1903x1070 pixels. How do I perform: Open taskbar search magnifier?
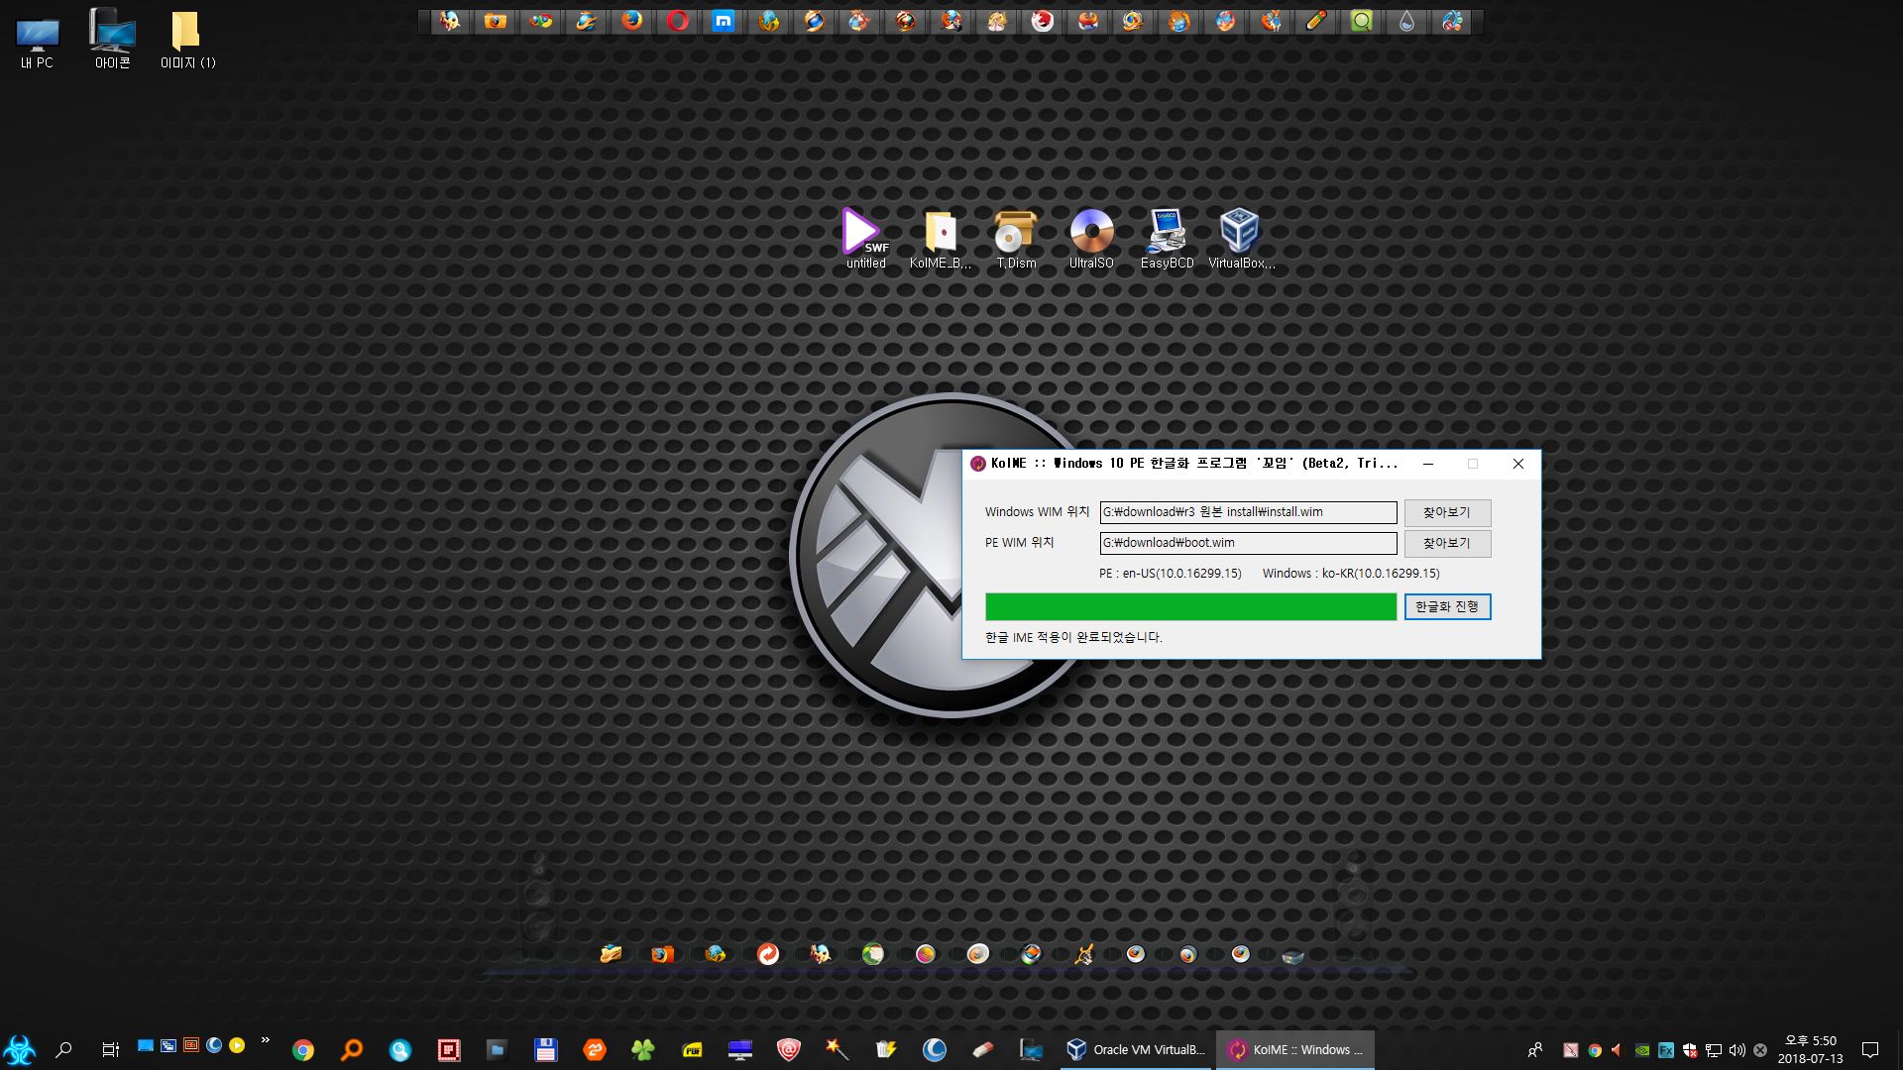pyautogui.click(x=64, y=1049)
